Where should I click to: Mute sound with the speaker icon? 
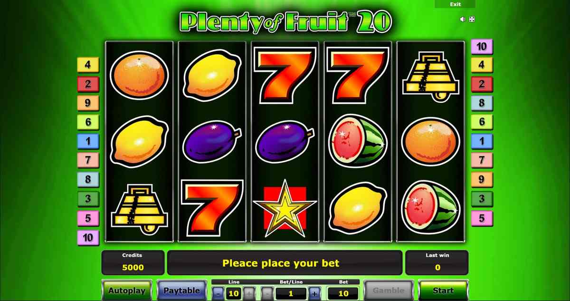[x=463, y=19]
